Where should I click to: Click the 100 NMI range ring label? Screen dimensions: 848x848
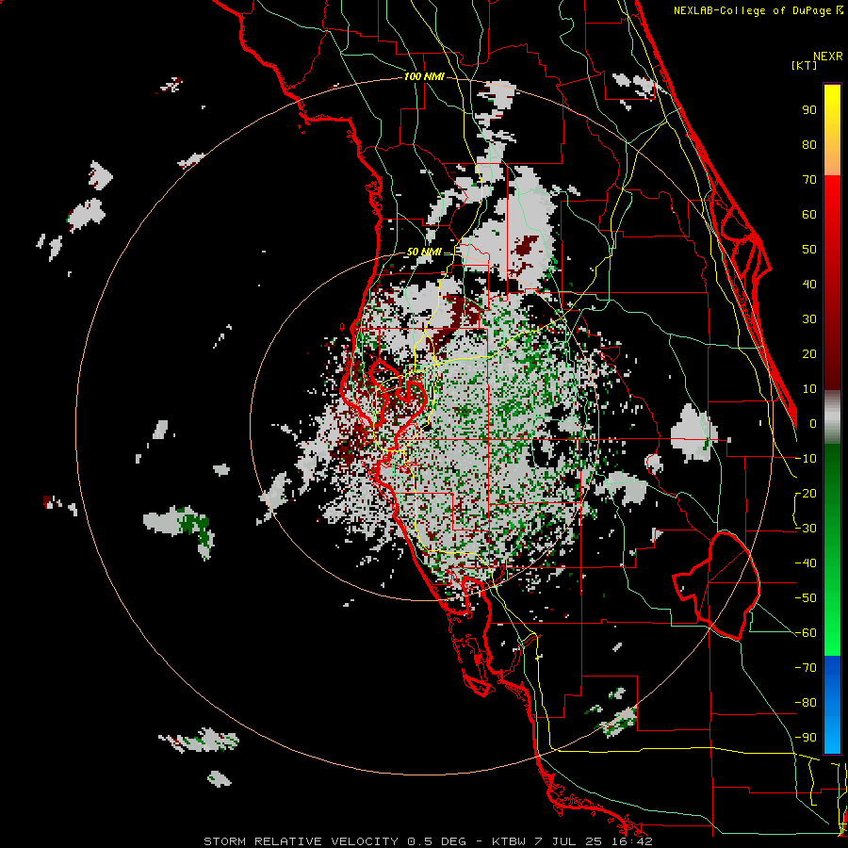tap(424, 77)
